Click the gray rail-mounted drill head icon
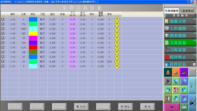The width and height of the screenshot is (197, 111). (168, 81)
